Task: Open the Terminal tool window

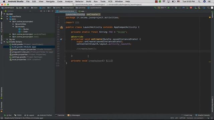Action: pyautogui.click(x=60, y=115)
